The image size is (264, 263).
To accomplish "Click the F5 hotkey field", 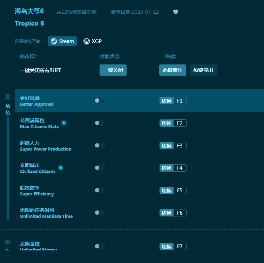I will coord(180,191).
